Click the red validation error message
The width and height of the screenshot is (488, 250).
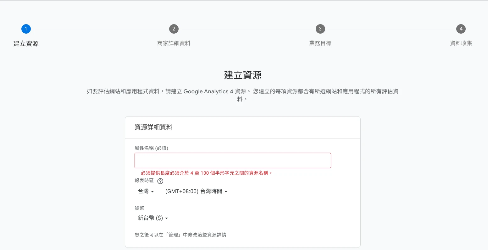206,173
